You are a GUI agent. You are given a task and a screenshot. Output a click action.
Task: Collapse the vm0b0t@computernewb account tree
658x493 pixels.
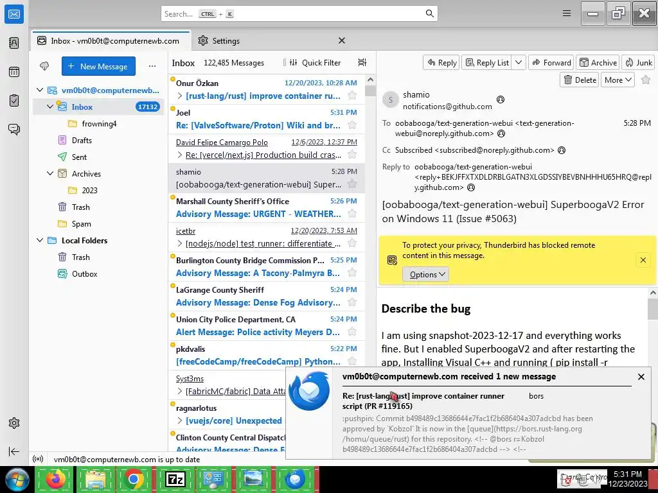tap(40, 90)
